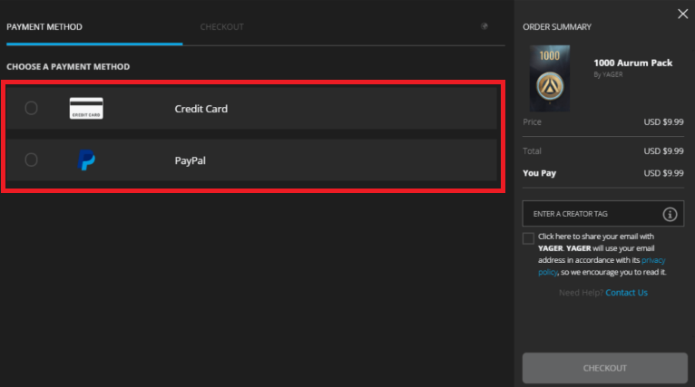Click the PayPal logo icon

[87, 160]
